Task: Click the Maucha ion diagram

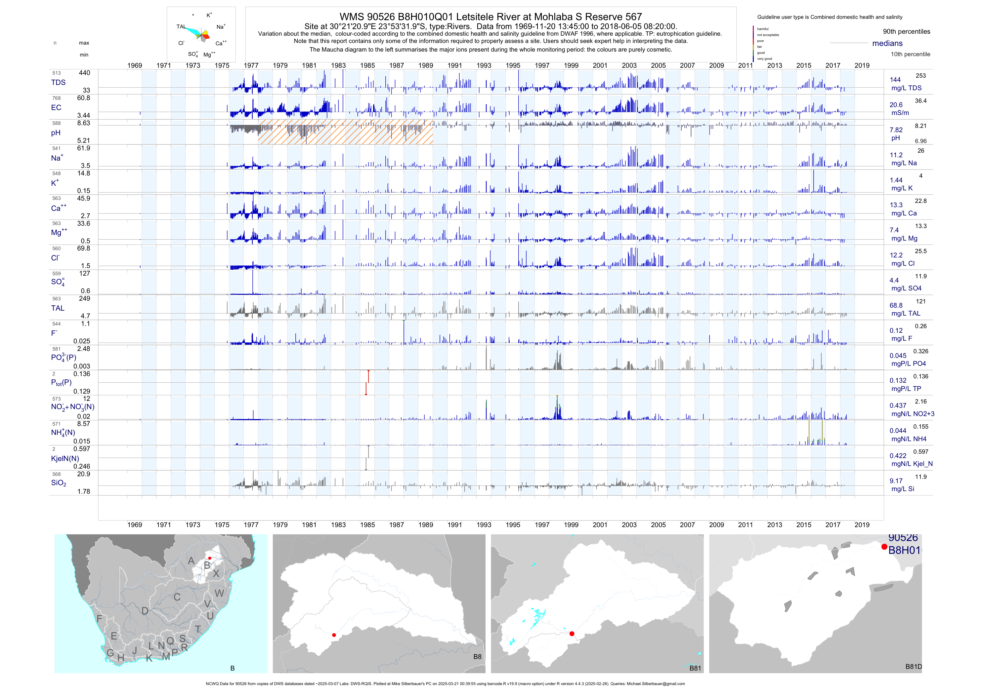Action: 201,34
